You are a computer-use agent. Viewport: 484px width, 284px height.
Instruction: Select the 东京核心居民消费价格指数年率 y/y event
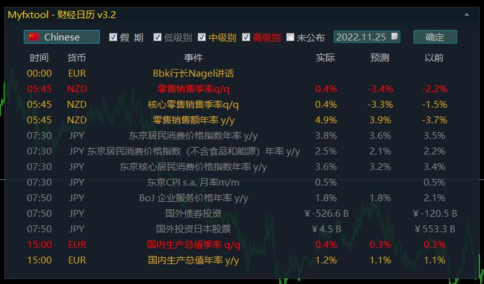[193, 167]
